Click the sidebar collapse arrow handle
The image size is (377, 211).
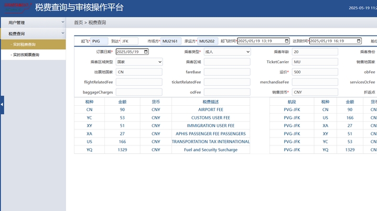[x=2, y=104]
